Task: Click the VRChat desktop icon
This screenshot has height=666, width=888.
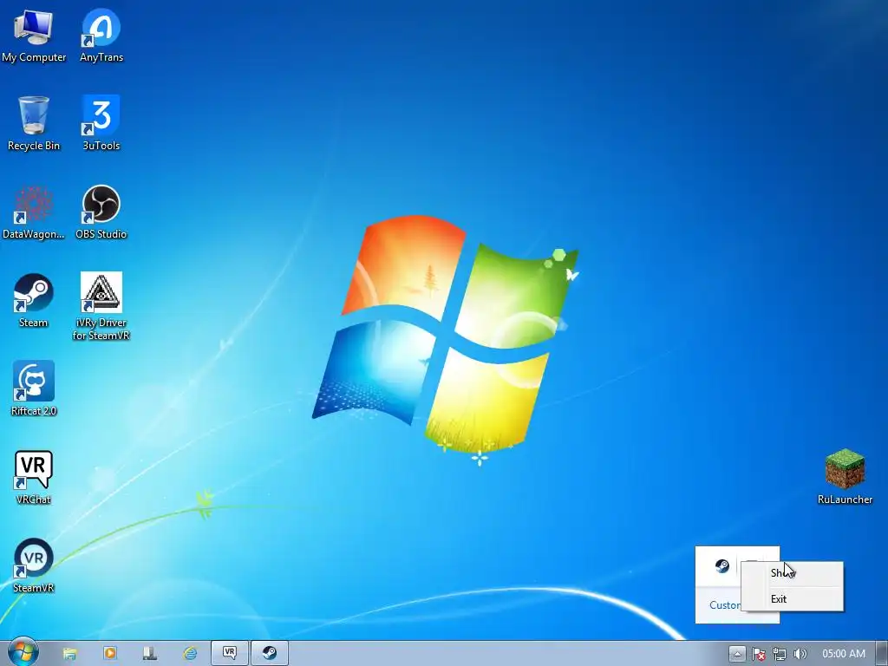Action: [x=34, y=477]
